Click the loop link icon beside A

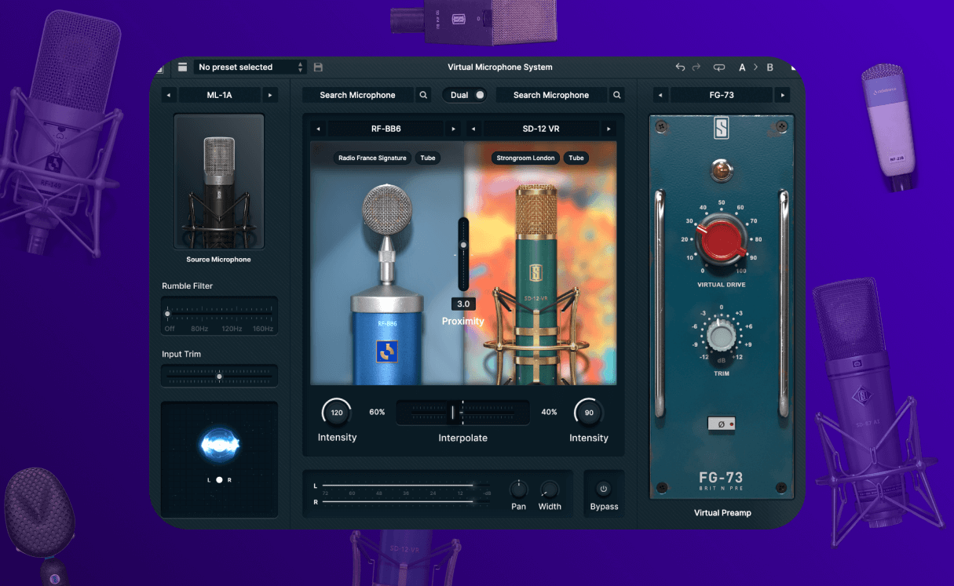[x=718, y=67]
